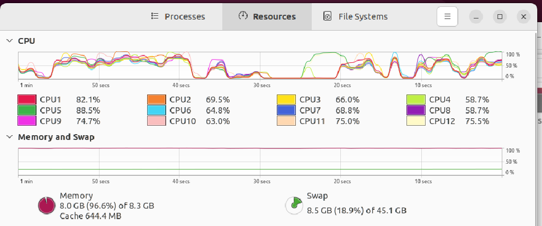The image size is (542, 226).
Task: Edit the CPU7 blue color swatch
Action: point(286,110)
